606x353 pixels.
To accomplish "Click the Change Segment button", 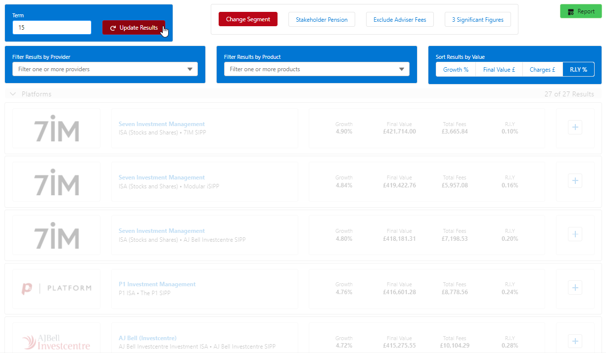I will pyautogui.click(x=248, y=19).
